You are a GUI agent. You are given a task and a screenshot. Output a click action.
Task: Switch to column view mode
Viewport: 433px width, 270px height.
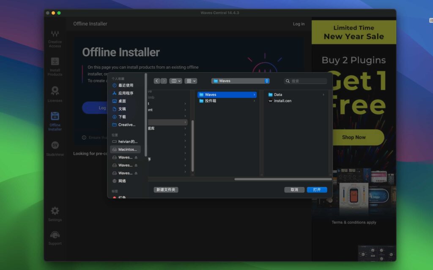pos(174,81)
